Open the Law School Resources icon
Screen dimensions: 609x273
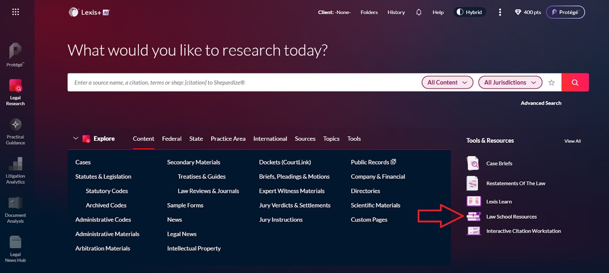tap(473, 216)
